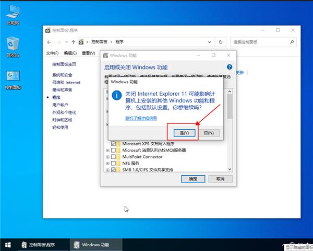
Task: Open the 联机了解详细信息 link
Action: pos(141,118)
